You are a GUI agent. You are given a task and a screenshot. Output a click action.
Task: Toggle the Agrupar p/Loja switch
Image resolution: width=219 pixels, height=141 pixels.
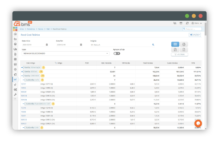coord(116,53)
